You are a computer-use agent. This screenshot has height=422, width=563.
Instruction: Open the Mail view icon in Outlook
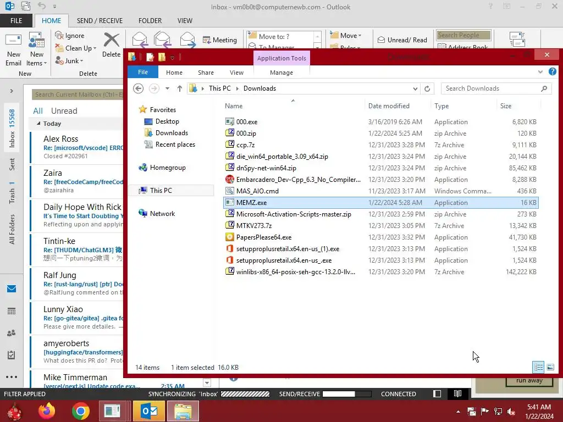(x=12, y=288)
